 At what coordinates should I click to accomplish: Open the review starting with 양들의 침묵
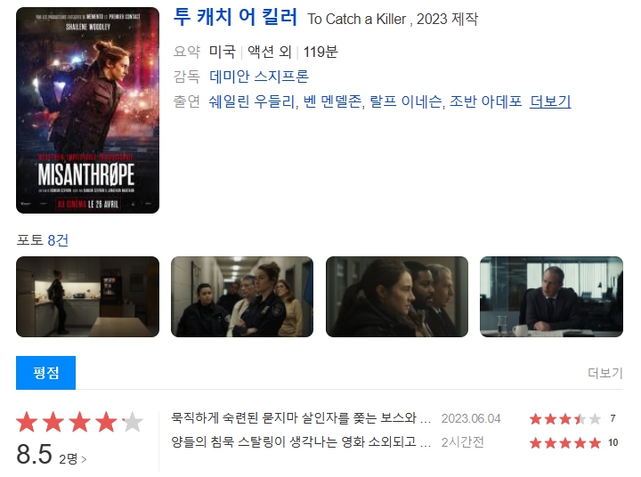[301, 442]
